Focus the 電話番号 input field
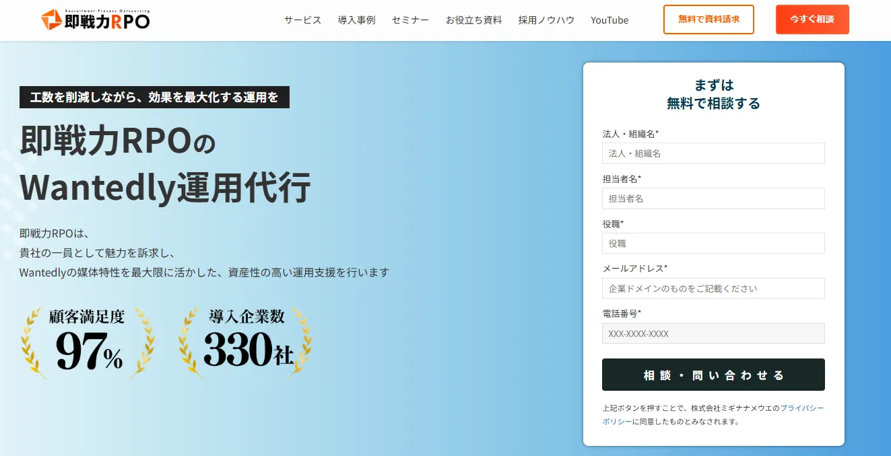 tap(713, 334)
